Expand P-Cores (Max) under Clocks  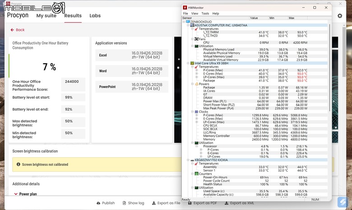[196, 115]
